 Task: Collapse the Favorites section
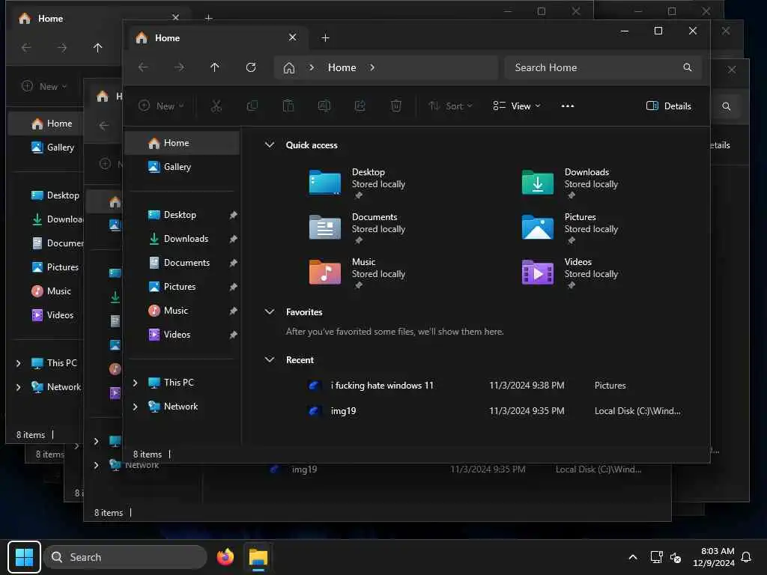tap(269, 311)
